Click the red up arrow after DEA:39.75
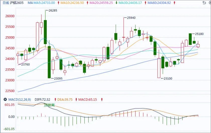Viewport: 211px width, 133px height. pyautogui.click(x=76, y=99)
